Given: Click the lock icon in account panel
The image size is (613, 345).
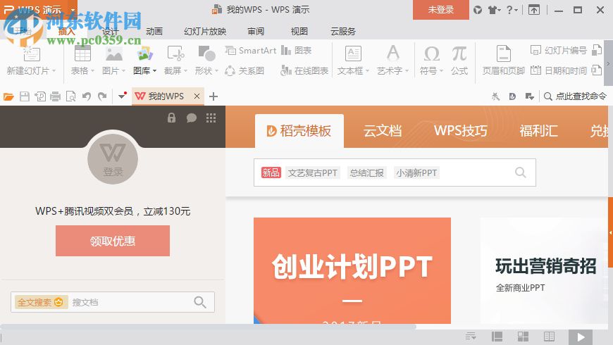Looking at the screenshot, I should click(172, 118).
